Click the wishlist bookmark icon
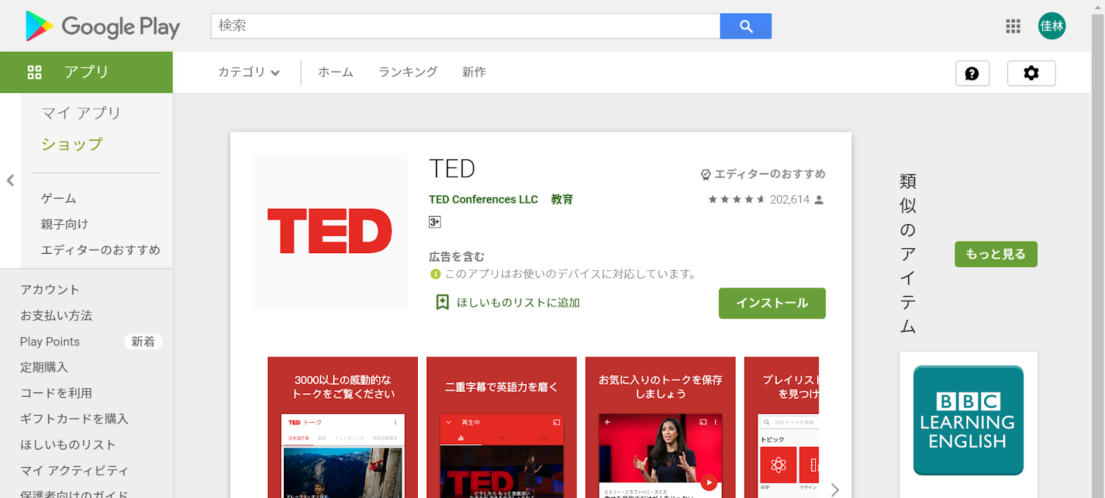Screen dimensions: 1105x498 point(443,302)
